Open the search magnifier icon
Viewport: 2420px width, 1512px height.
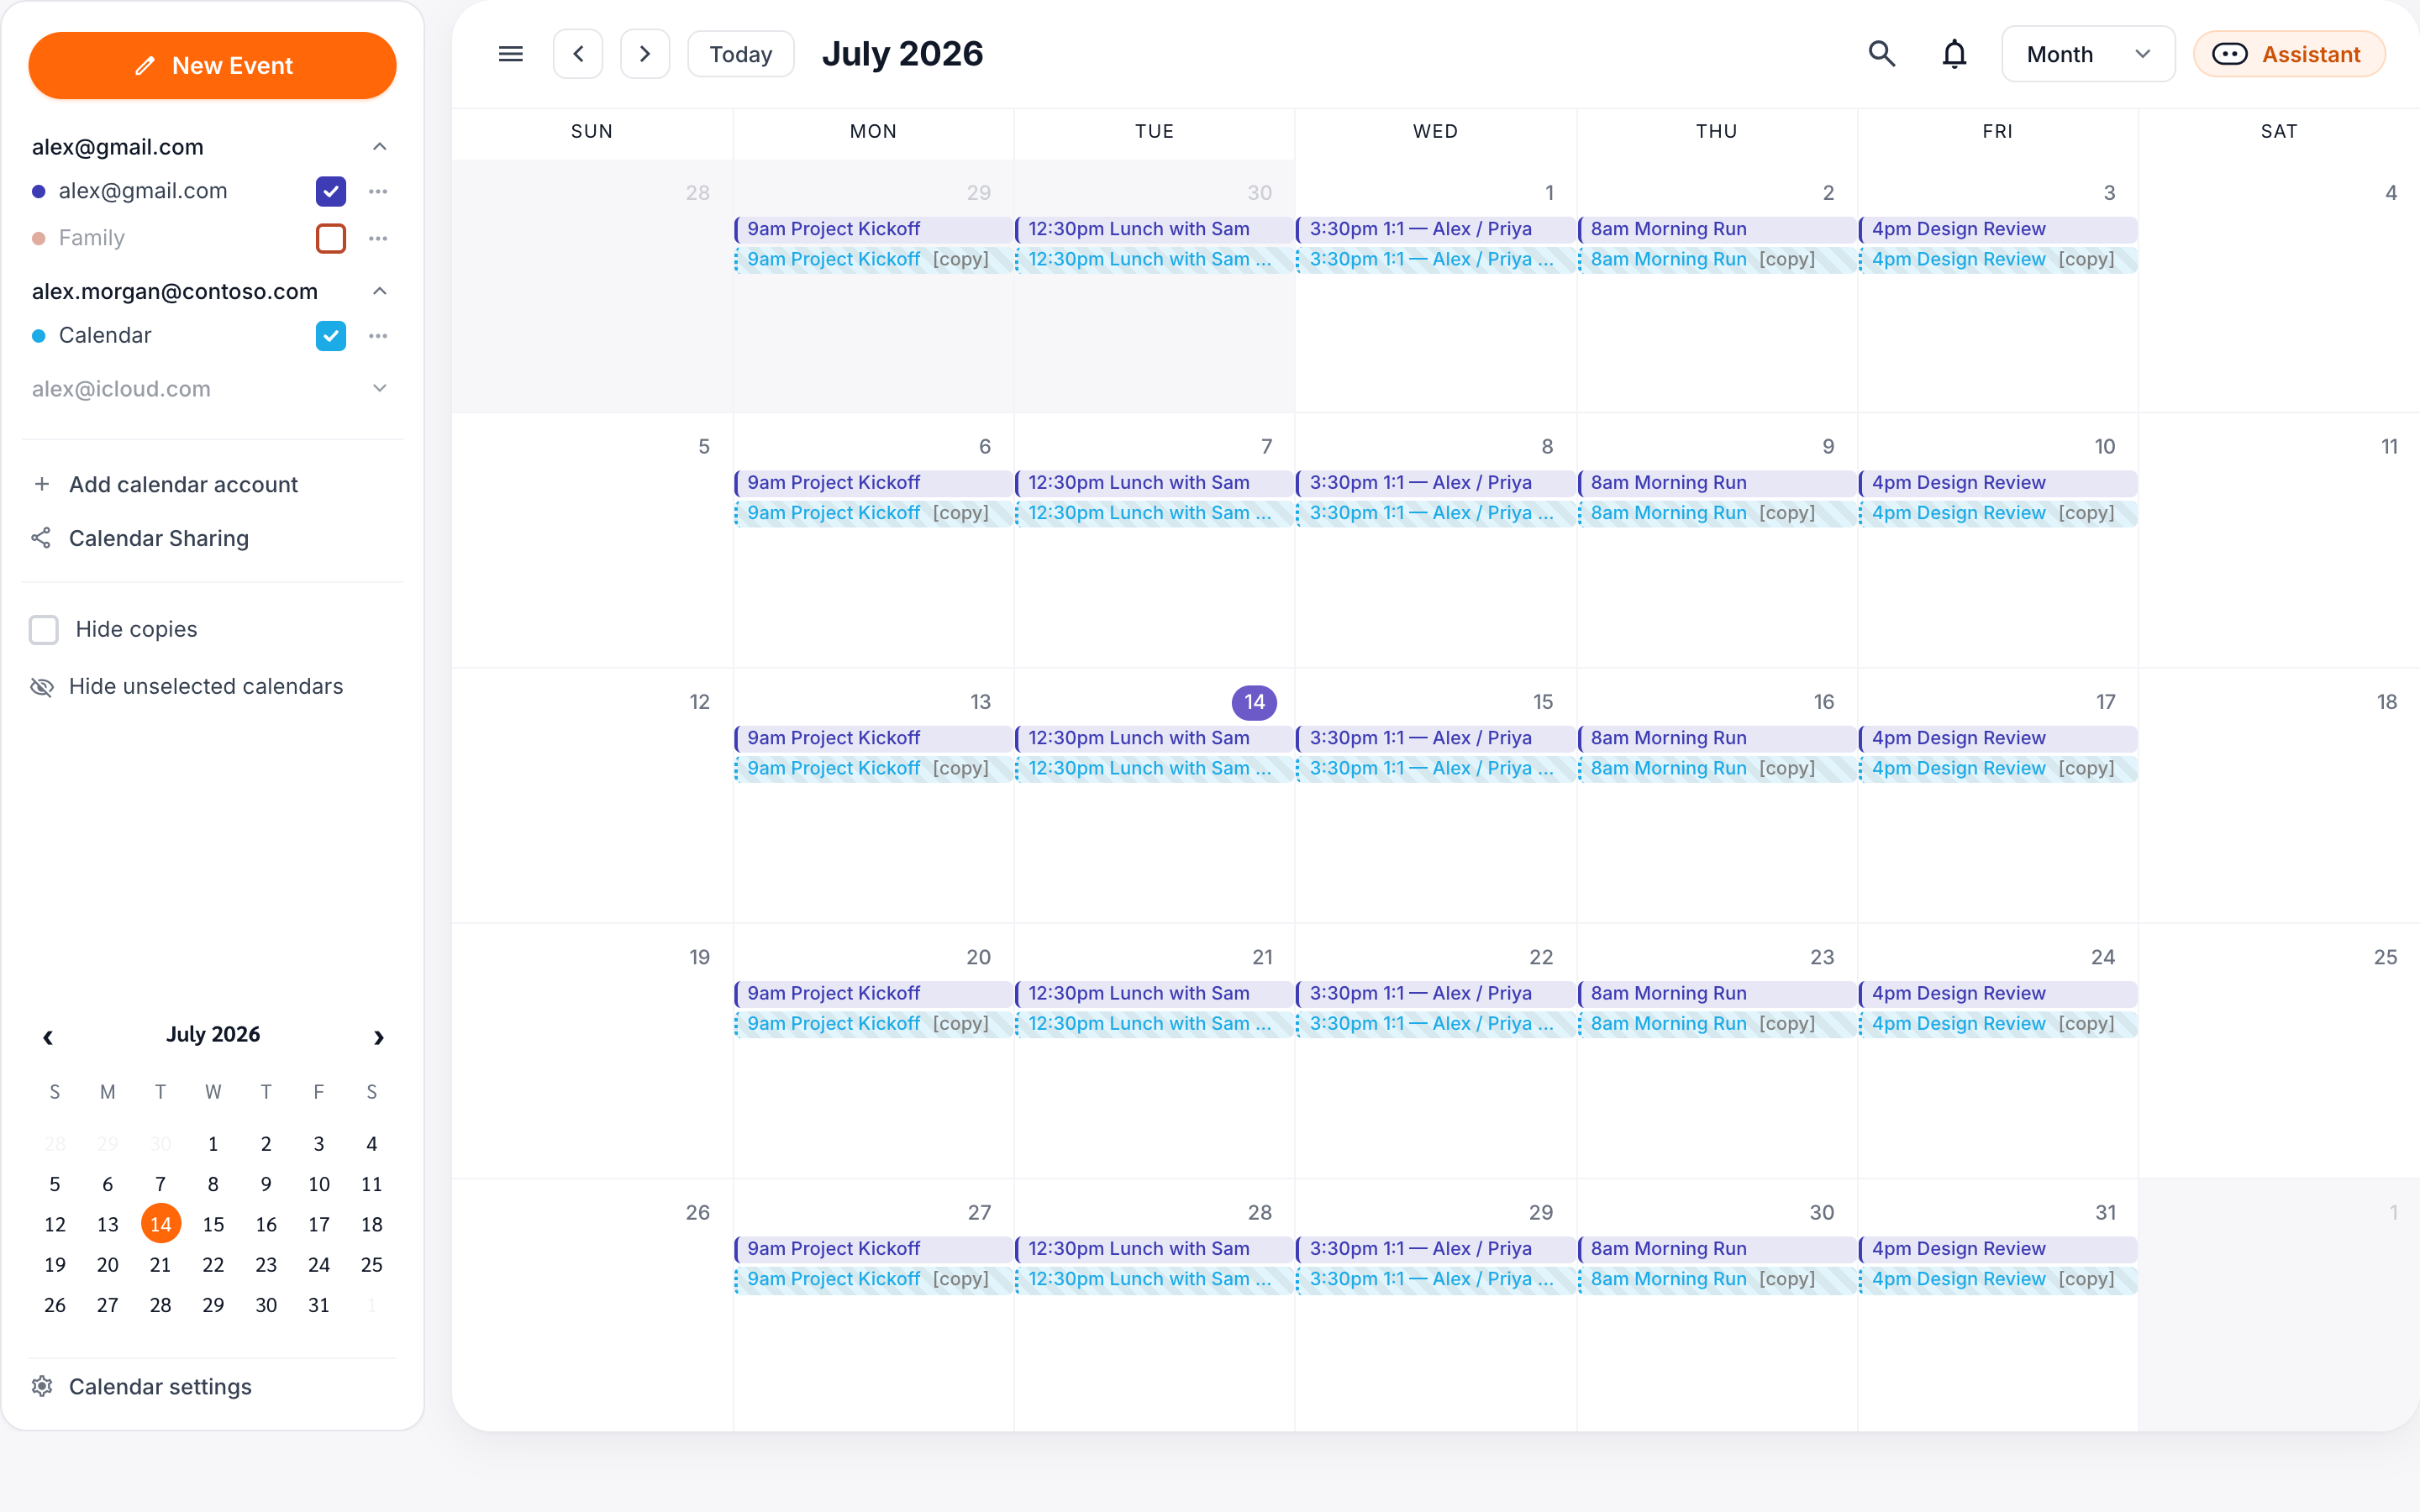[x=1882, y=54]
